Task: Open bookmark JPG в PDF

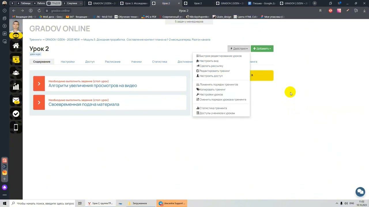Action: click(x=149, y=17)
